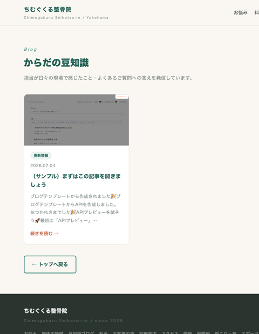Click the Chimugukuru Seikotsu-in / Yokohama subtitle
259x334 pixels.
[66, 17]
